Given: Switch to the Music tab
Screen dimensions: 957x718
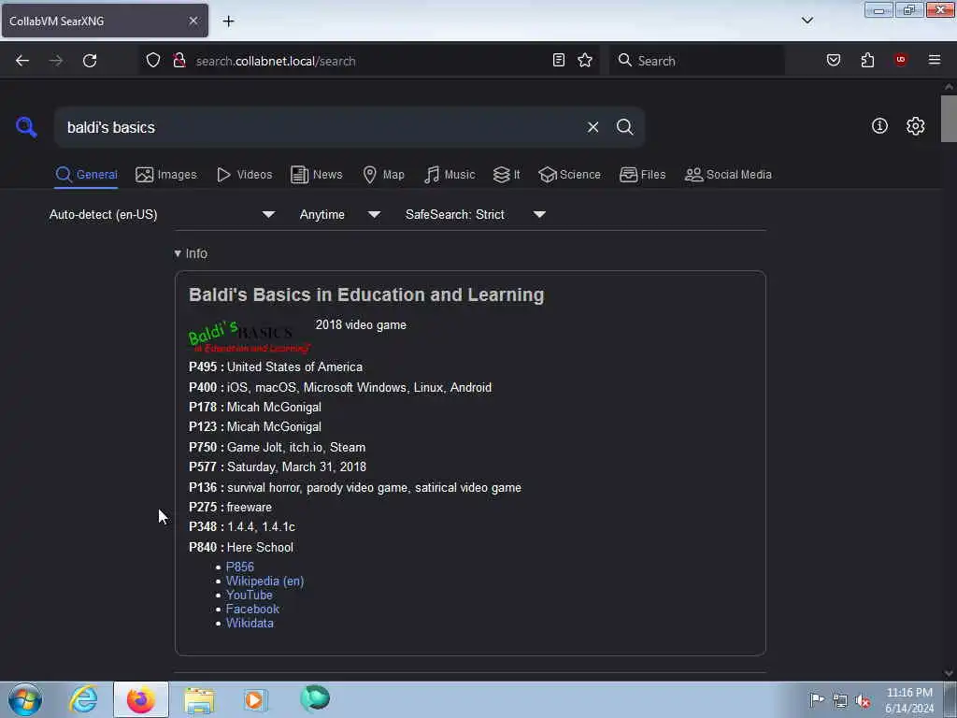Looking at the screenshot, I should click(450, 175).
